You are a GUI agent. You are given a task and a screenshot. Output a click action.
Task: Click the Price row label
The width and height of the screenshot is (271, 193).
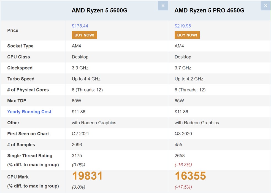tap(13, 30)
